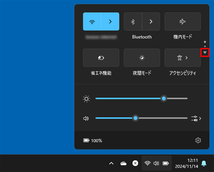Viewport: 214px width, 172px height.
Task: Open Wi-Fi network list chevron
Action: pos(110,21)
